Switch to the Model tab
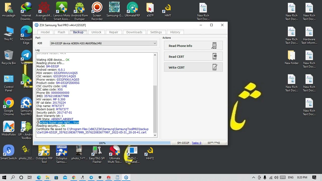The image size is (322, 181). (x=45, y=32)
